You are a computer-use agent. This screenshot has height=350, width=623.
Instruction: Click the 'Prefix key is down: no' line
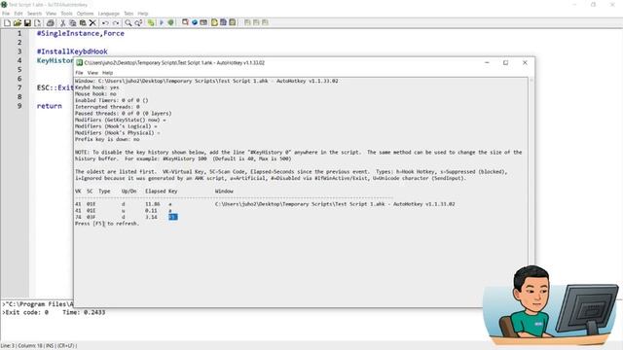click(x=107, y=139)
